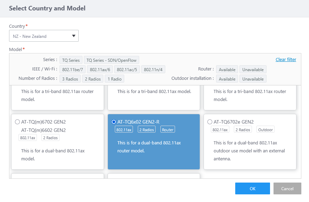The image size is (309, 202).
Task: Filter models with 2 Radios
Action: click(93, 79)
